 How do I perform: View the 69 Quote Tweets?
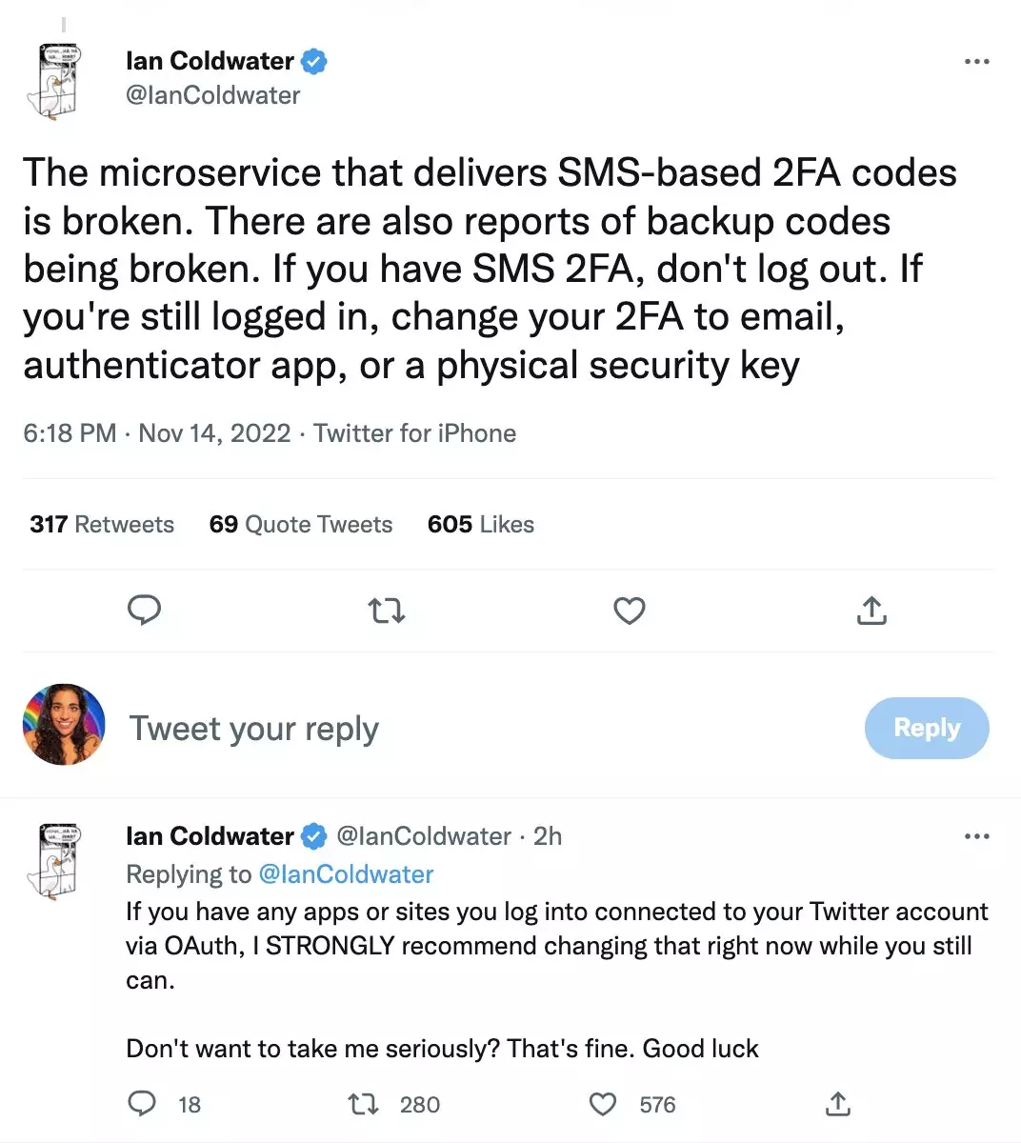pyautogui.click(x=301, y=525)
